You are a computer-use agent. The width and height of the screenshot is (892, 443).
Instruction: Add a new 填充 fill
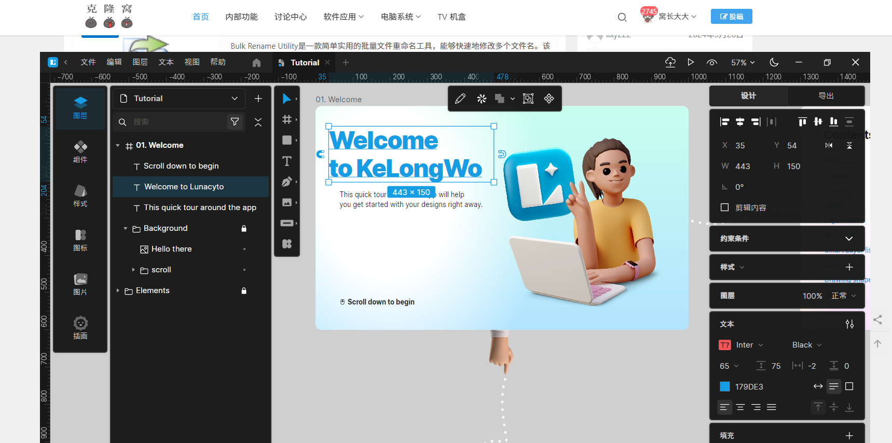pos(849,436)
